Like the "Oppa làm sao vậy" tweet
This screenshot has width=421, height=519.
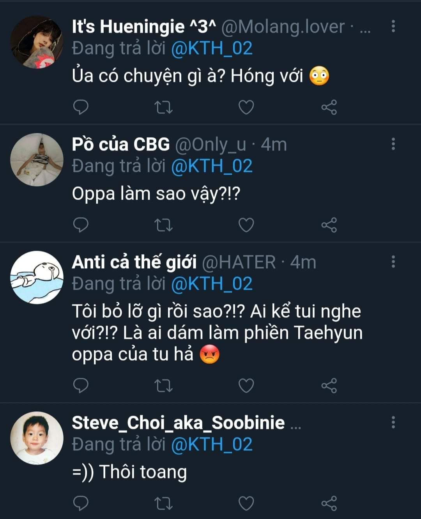click(x=246, y=225)
